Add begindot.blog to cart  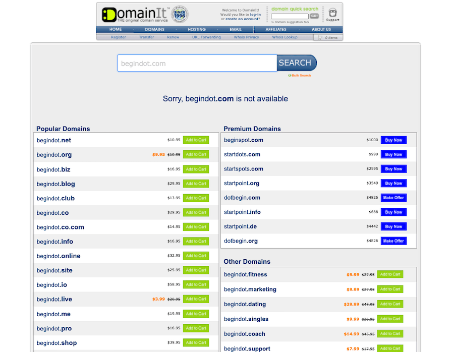coord(196,184)
